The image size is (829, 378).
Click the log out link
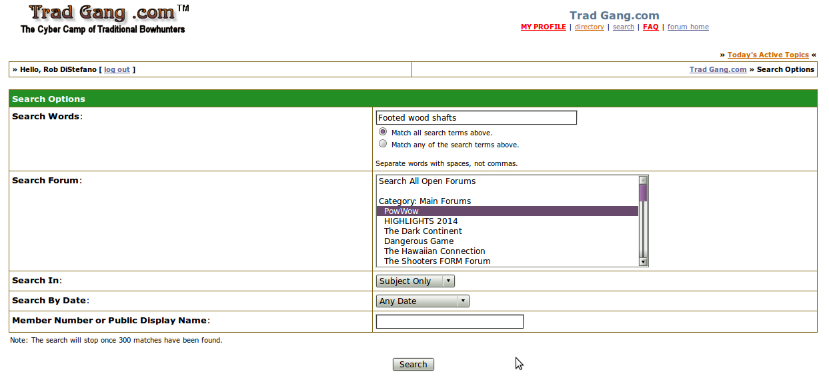117,69
